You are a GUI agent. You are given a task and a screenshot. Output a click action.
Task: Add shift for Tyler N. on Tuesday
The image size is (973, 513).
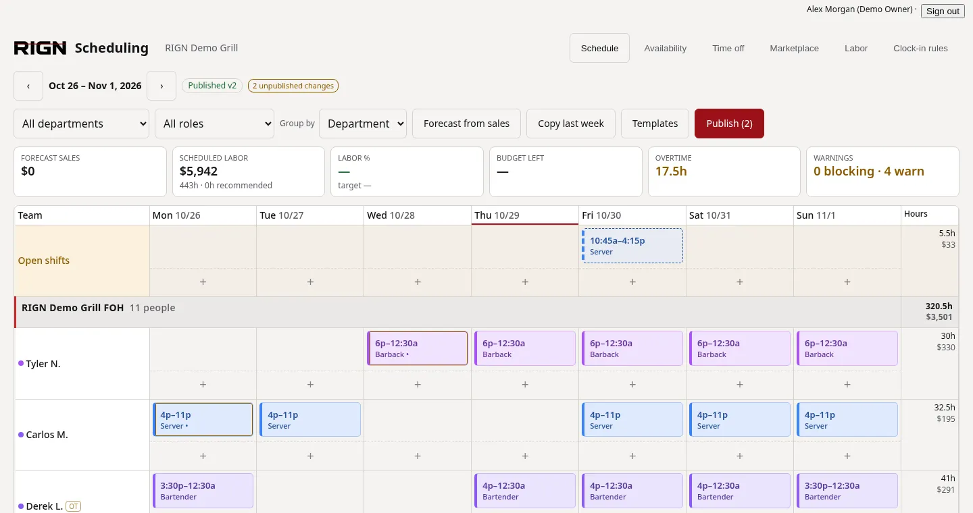pos(310,385)
